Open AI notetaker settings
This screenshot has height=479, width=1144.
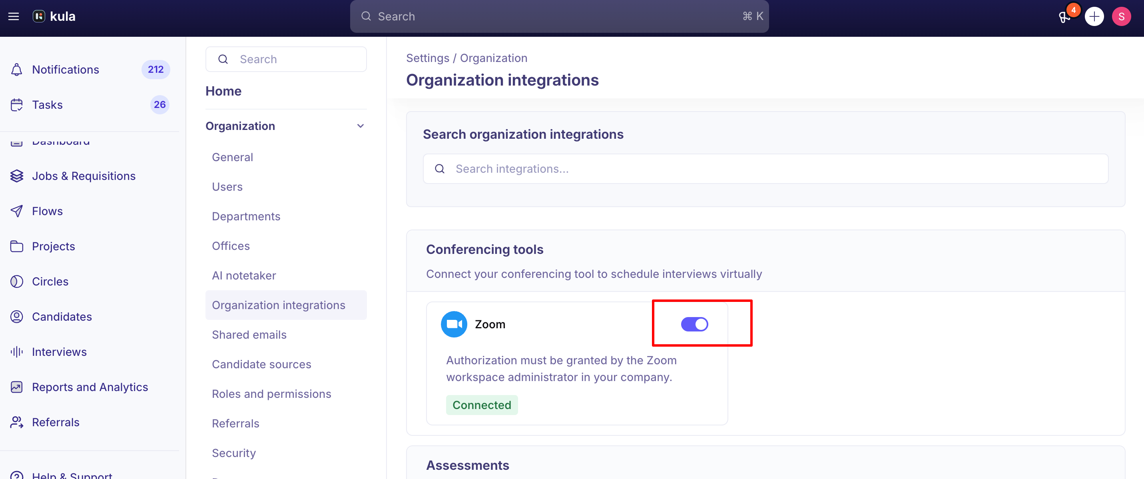pos(244,275)
